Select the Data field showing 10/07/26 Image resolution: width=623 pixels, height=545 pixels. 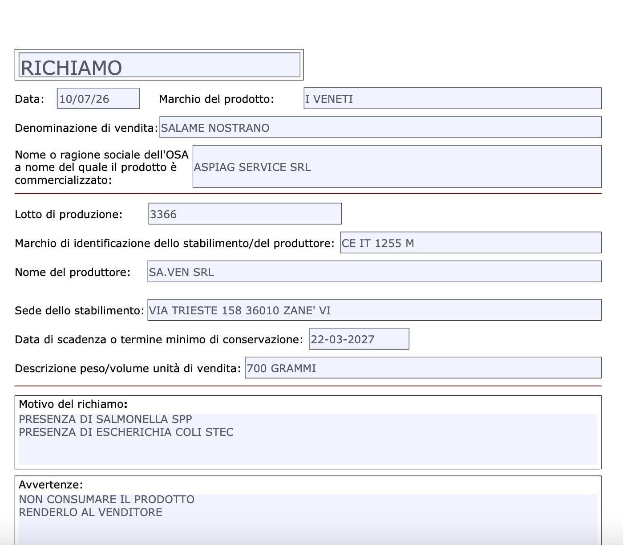[x=98, y=98]
